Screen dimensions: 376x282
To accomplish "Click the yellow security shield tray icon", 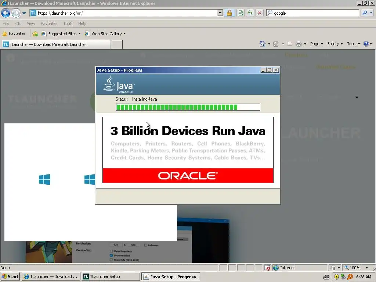I will click(x=336, y=277).
